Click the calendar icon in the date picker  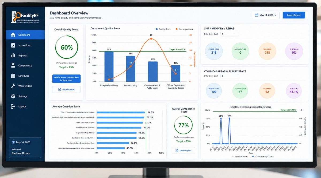[256, 15]
